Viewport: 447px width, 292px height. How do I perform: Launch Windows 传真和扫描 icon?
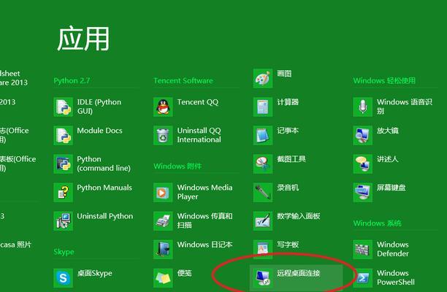[163, 220]
